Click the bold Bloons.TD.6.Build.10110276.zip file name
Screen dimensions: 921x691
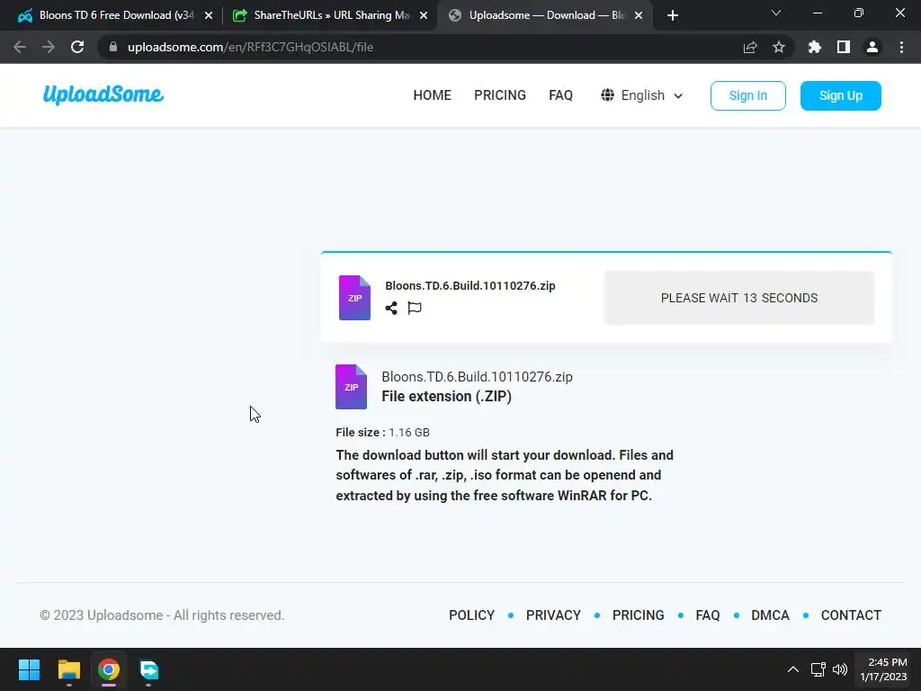(469, 285)
